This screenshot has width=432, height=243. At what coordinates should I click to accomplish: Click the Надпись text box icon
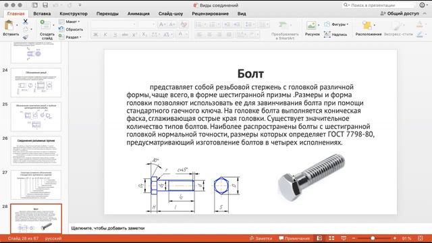coord(327,34)
